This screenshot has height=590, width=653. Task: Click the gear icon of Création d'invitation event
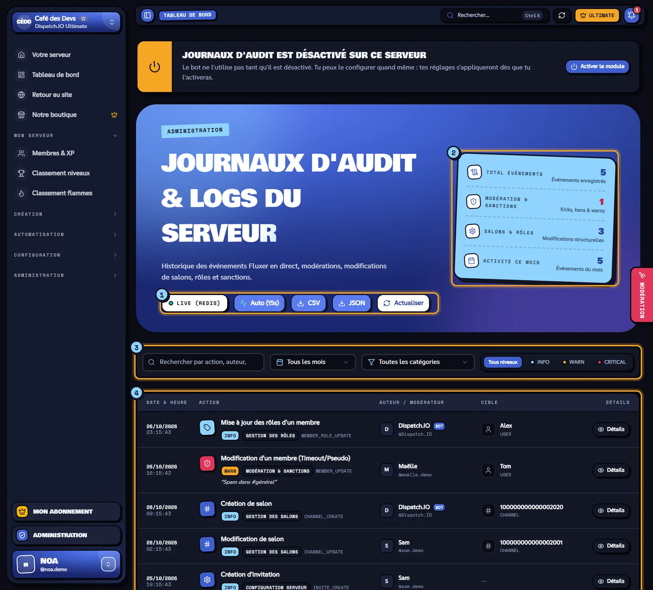click(x=207, y=580)
